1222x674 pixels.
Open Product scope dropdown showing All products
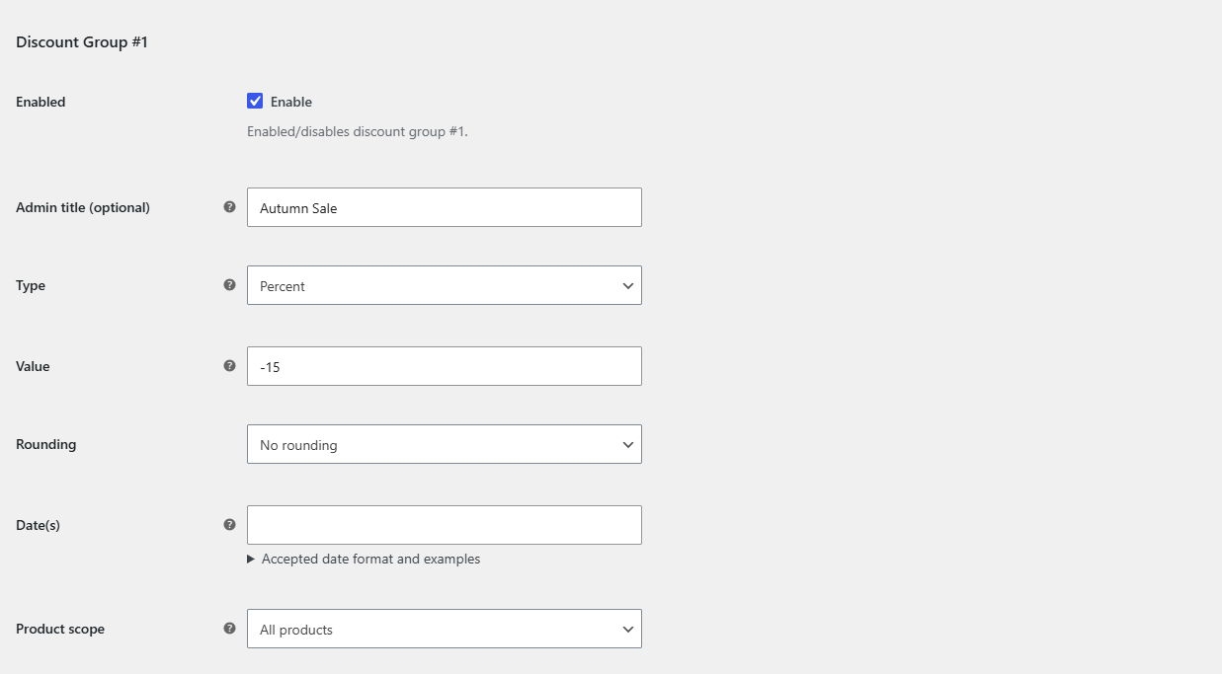point(445,629)
